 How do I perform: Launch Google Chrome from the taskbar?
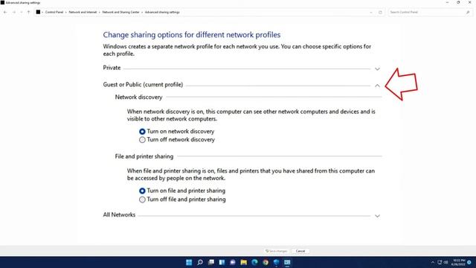(266, 262)
